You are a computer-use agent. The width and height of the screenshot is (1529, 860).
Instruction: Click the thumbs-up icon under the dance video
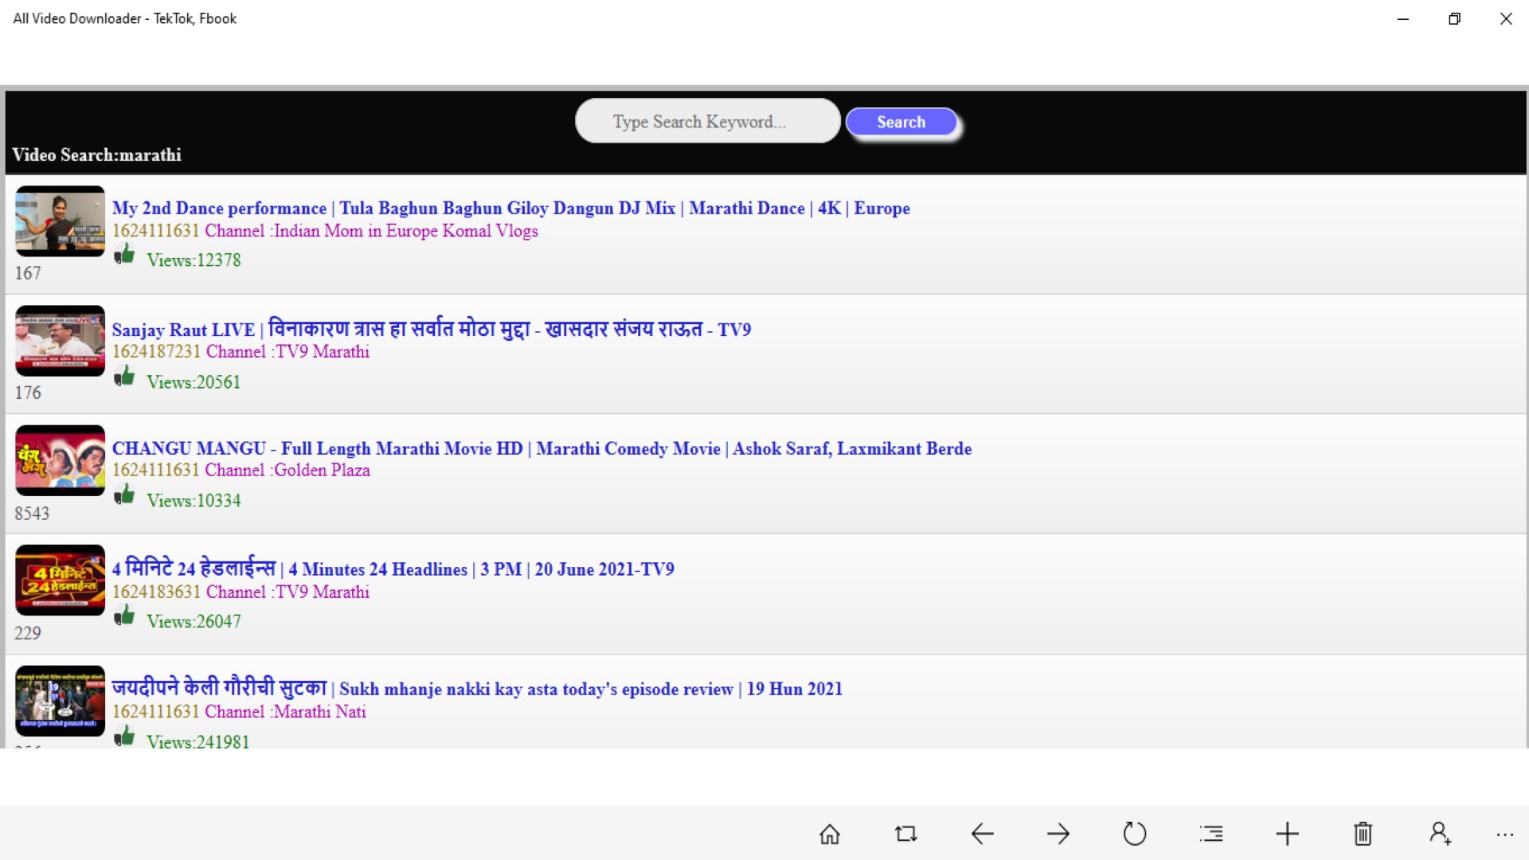(126, 255)
